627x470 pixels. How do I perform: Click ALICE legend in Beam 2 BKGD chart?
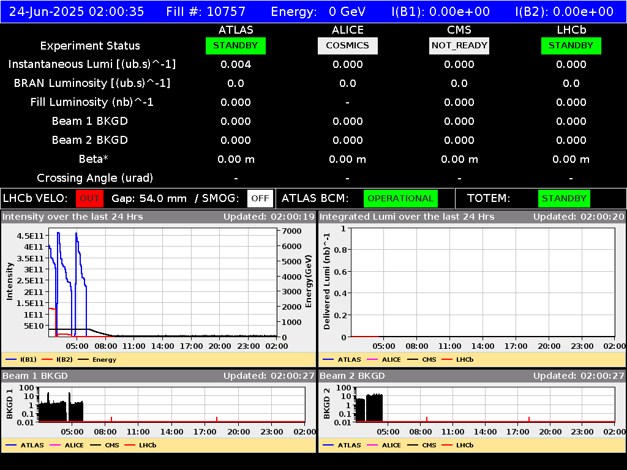[x=384, y=446]
